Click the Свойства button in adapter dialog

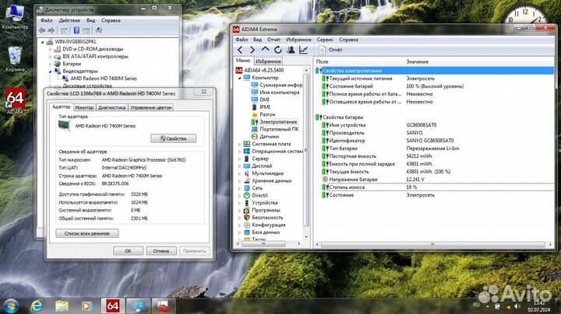pyautogui.click(x=173, y=138)
